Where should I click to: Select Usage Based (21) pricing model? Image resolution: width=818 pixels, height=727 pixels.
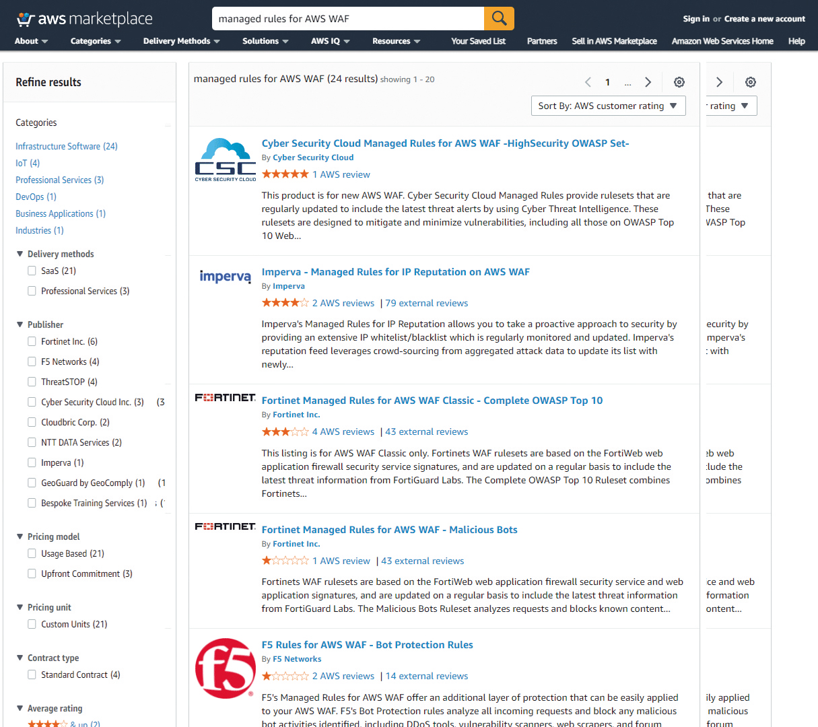click(x=32, y=553)
